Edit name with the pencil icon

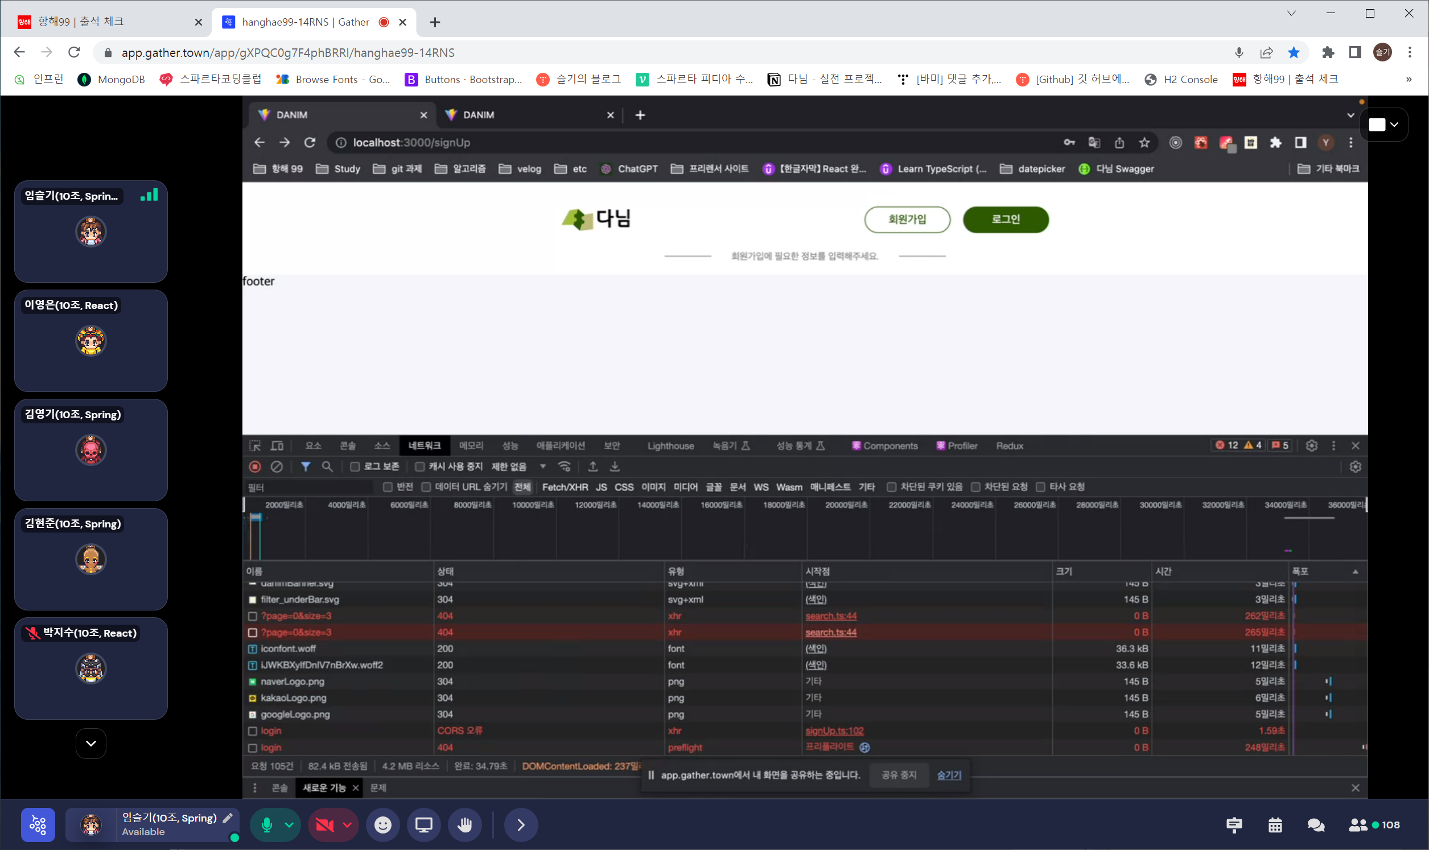(228, 818)
